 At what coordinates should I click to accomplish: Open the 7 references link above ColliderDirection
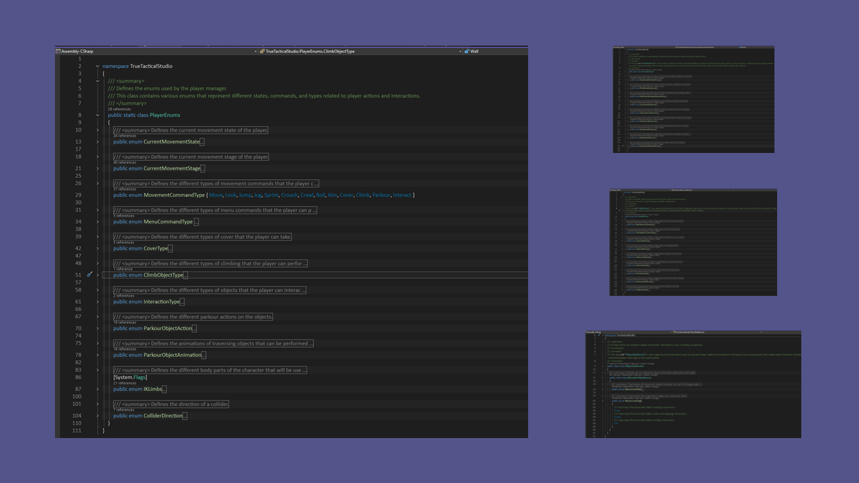(124, 410)
